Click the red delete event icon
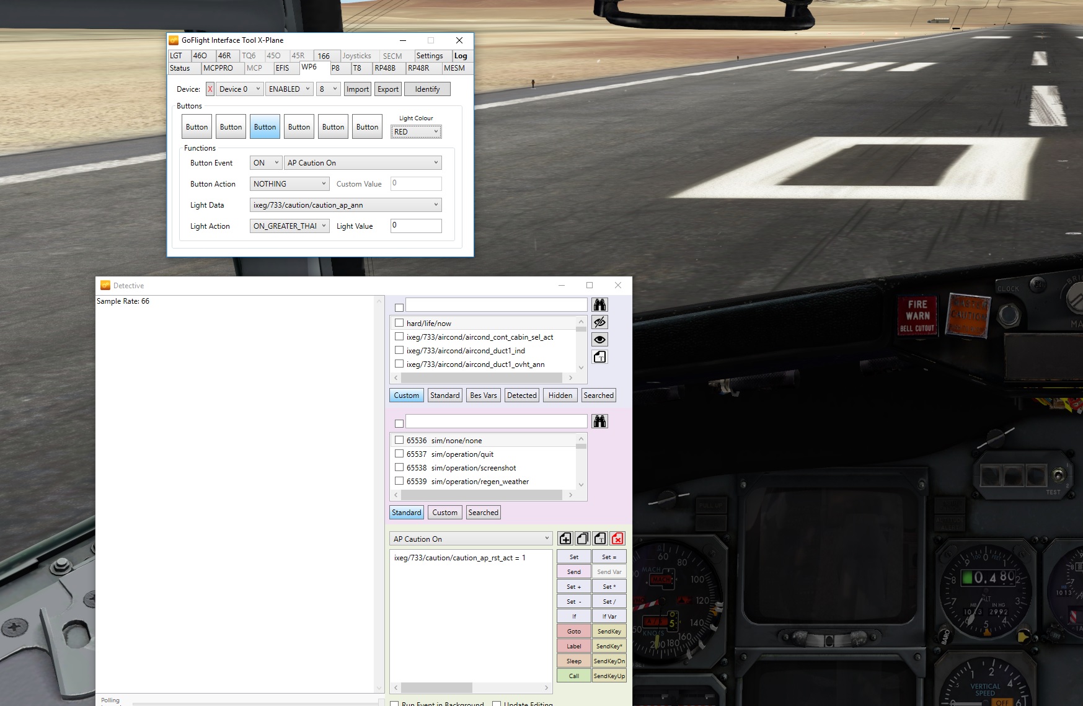The width and height of the screenshot is (1083, 706). pyautogui.click(x=617, y=539)
